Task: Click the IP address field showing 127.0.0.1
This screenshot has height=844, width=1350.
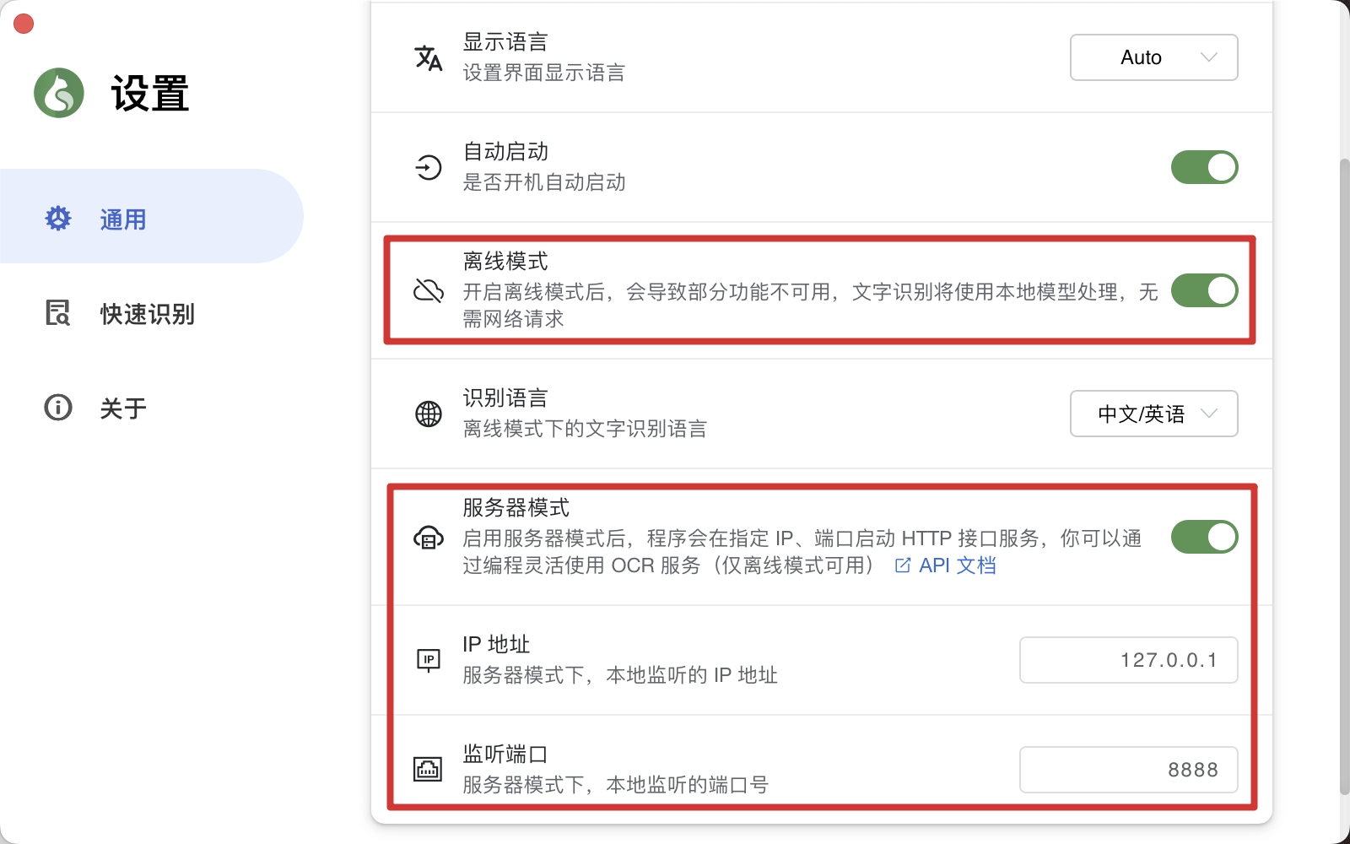Action: [x=1128, y=660]
